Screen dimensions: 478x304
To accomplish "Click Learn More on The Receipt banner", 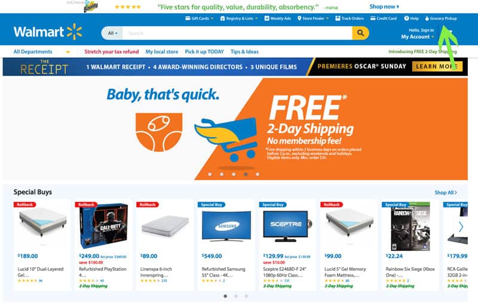I will click(x=437, y=67).
